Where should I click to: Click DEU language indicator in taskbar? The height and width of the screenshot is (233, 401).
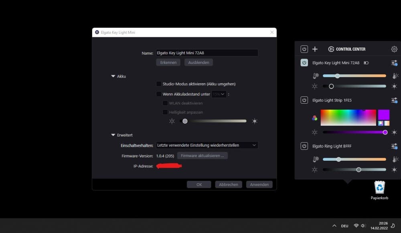pos(344,226)
